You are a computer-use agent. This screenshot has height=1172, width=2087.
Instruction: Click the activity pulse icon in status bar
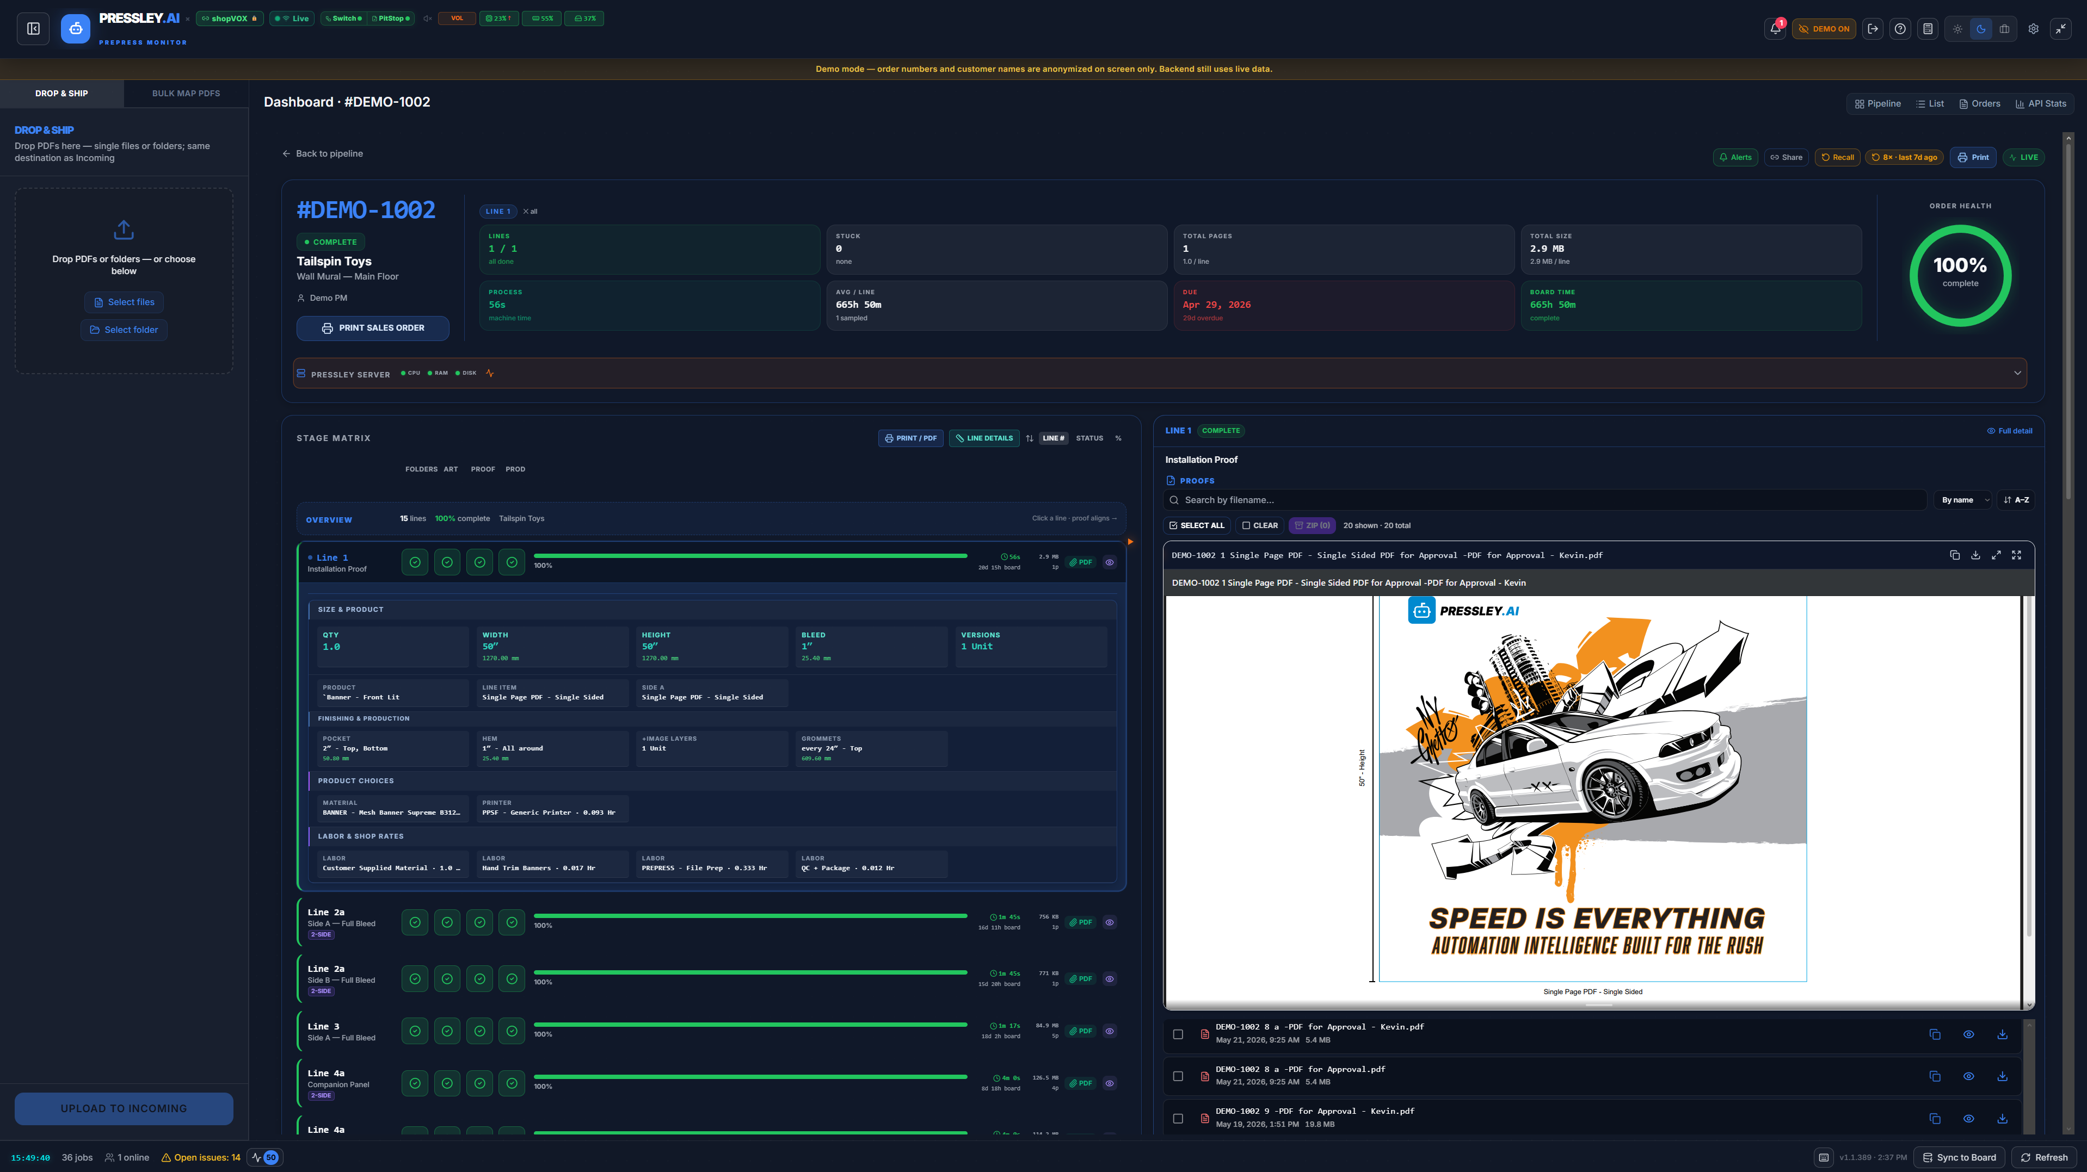coord(256,1157)
